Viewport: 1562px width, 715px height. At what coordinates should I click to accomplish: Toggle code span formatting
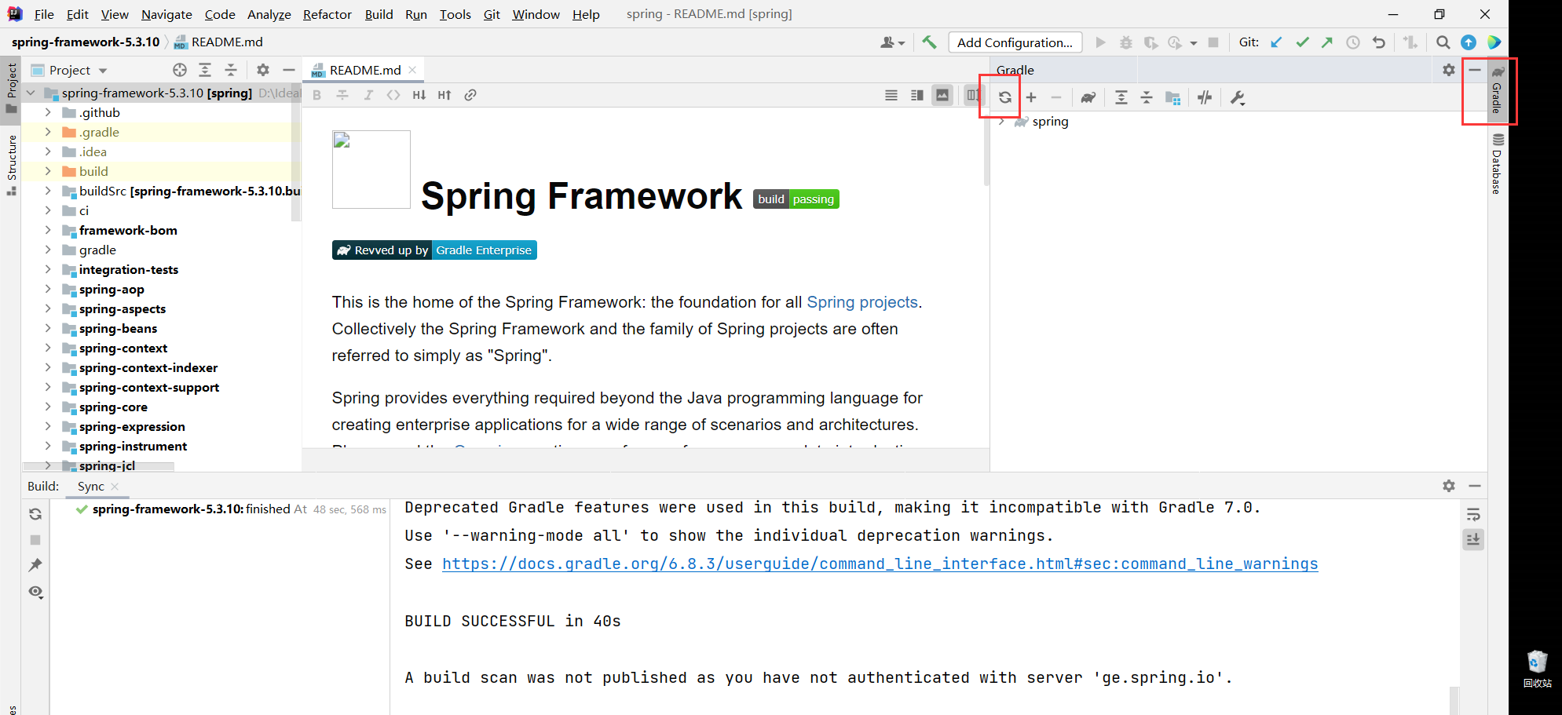(x=393, y=95)
